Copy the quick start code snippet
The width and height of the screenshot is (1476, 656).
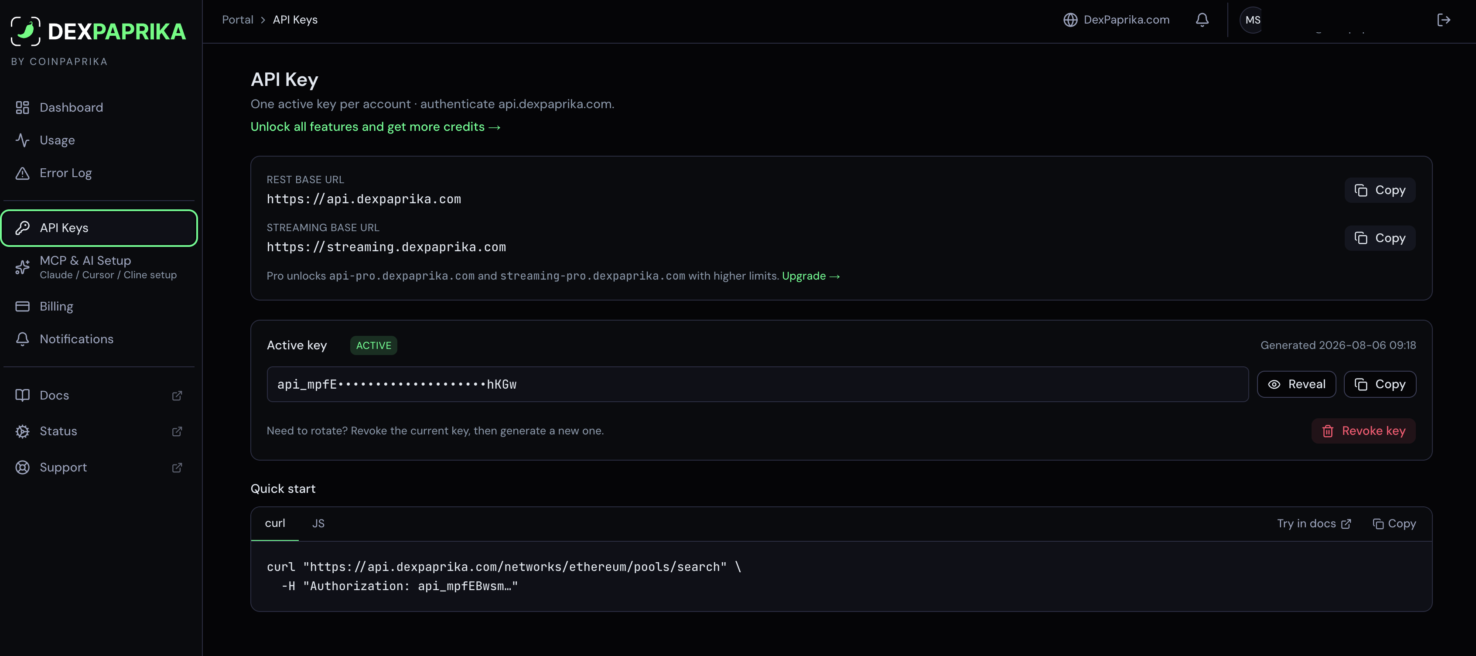pyautogui.click(x=1394, y=524)
